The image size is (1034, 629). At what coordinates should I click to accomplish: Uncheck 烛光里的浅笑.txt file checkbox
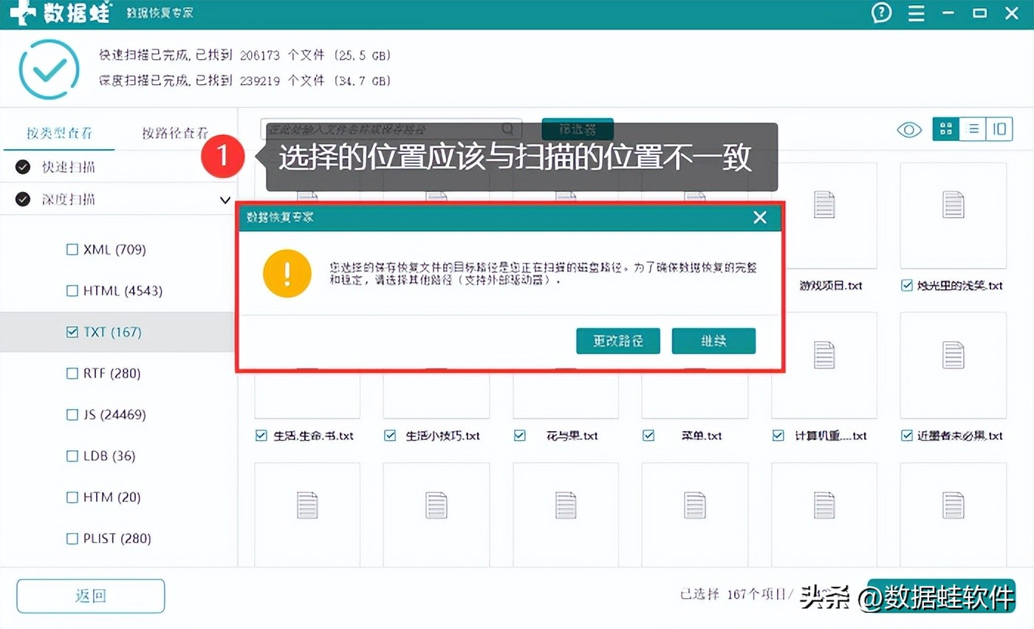pyautogui.click(x=907, y=285)
